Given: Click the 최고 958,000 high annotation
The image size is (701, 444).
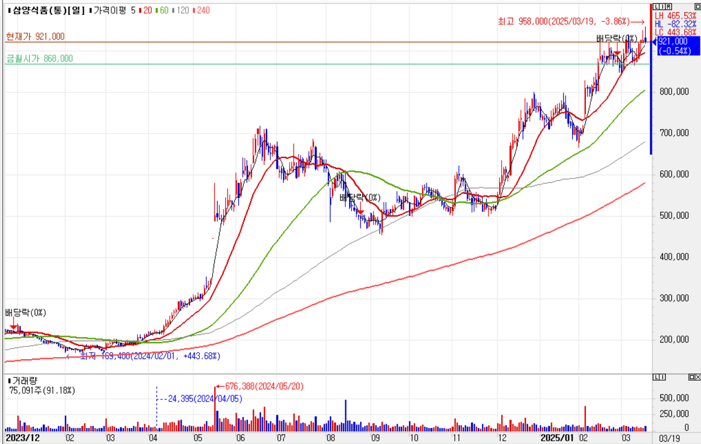Looking at the screenshot, I should coord(563,21).
